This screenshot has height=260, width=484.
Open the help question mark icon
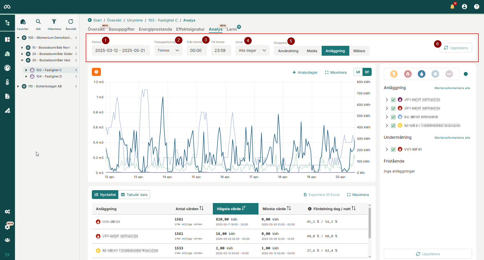[477, 7]
